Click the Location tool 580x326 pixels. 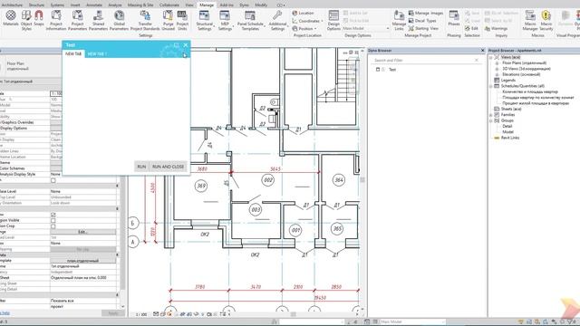(303, 13)
